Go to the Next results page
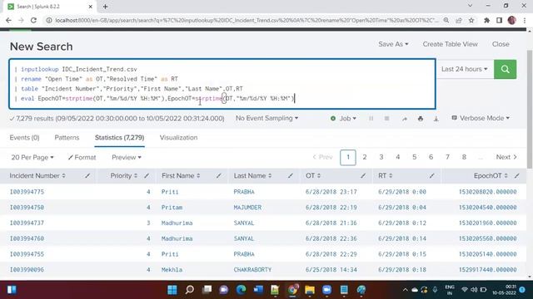533x299 pixels. 506,157
